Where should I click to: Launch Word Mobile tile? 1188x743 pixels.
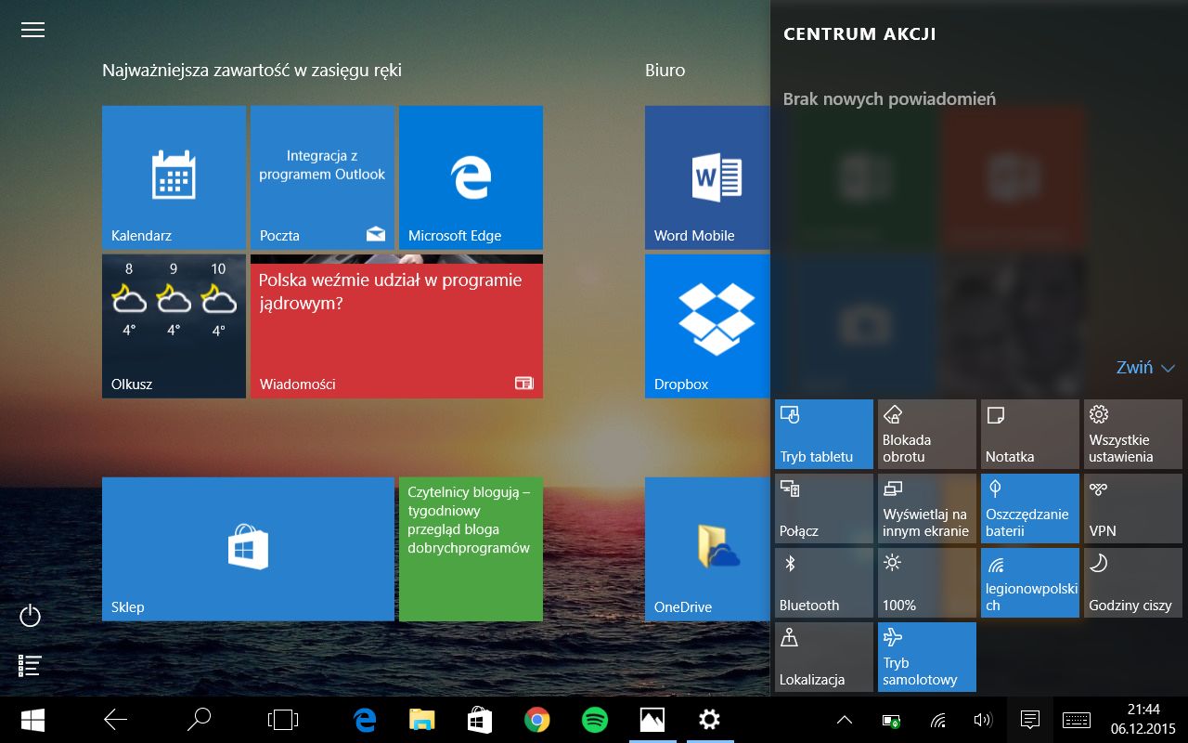(707, 177)
